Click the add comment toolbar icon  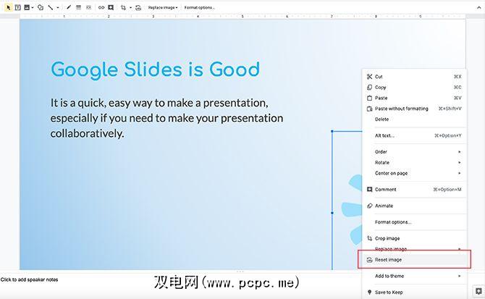tap(111, 7)
